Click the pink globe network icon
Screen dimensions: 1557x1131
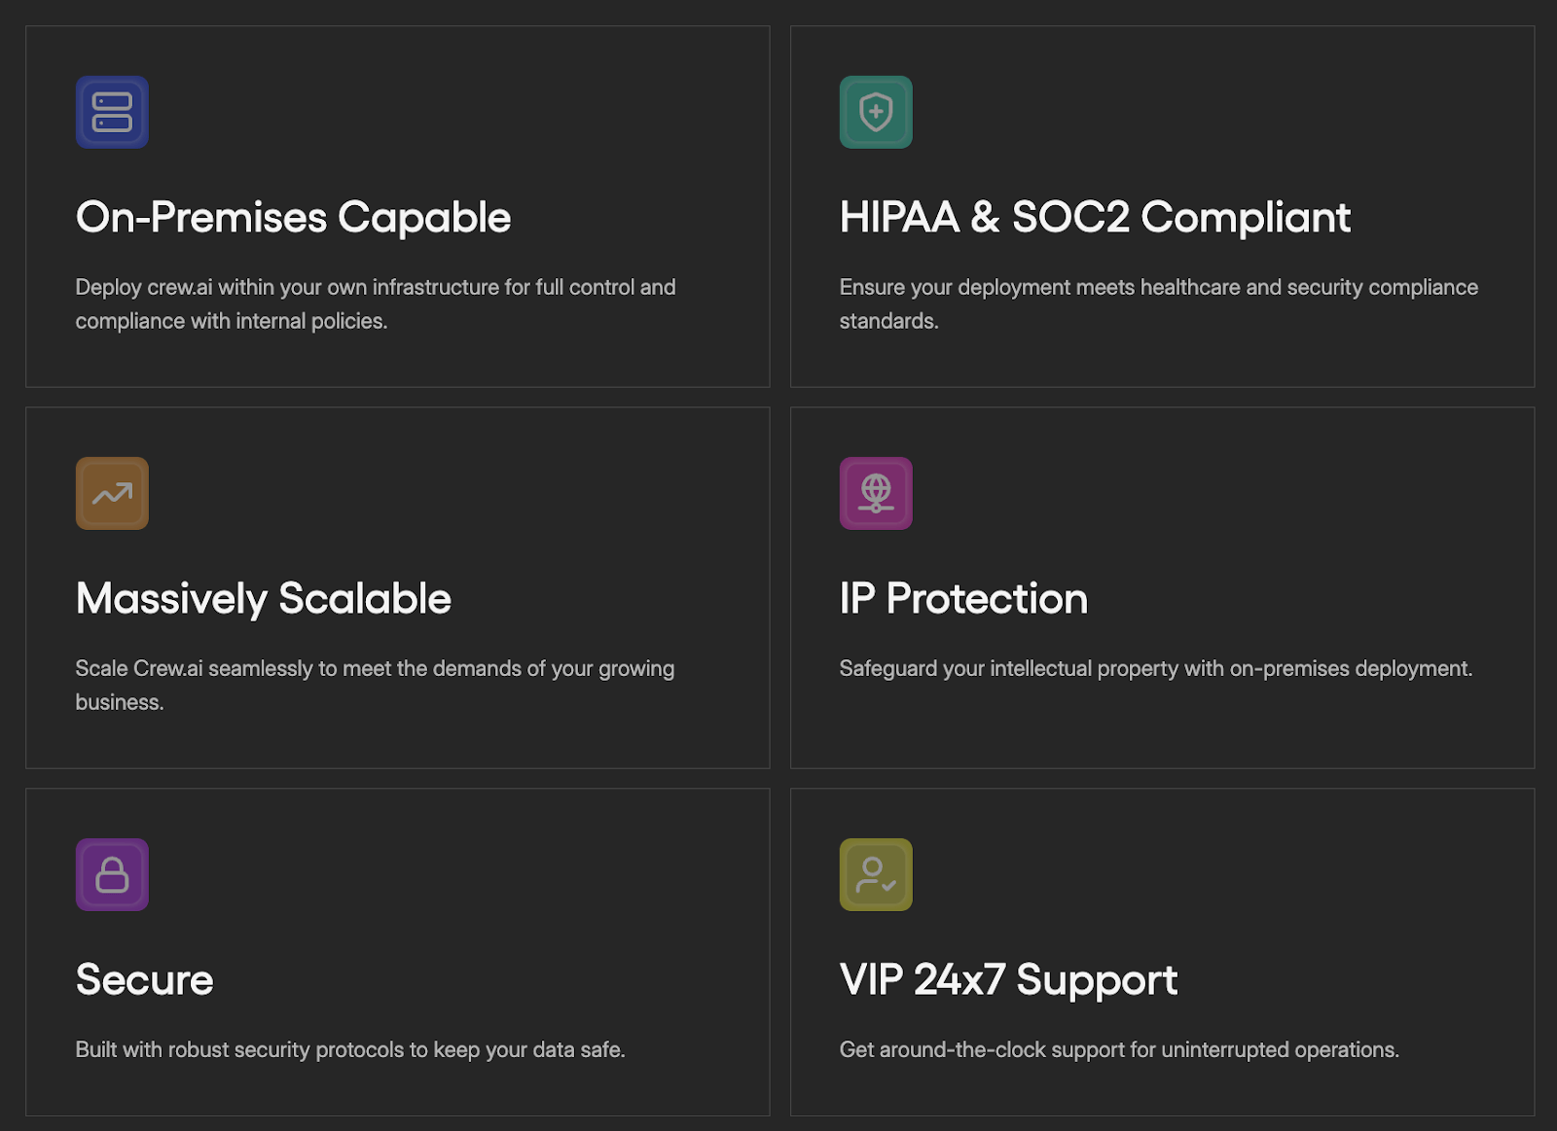876,493
